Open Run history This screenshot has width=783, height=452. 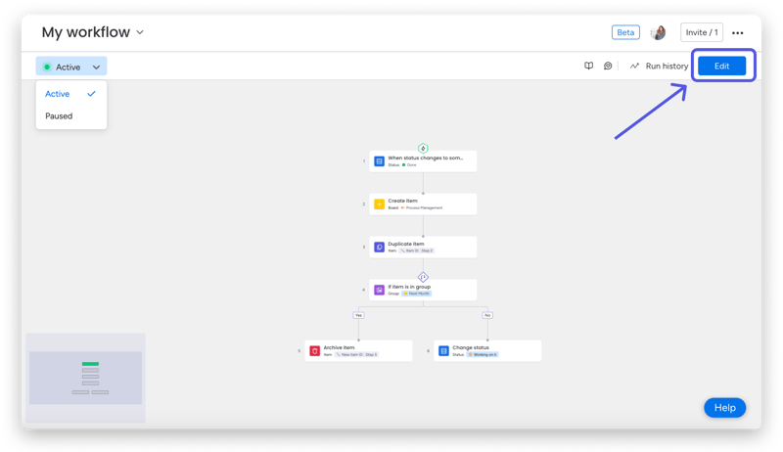pos(659,67)
